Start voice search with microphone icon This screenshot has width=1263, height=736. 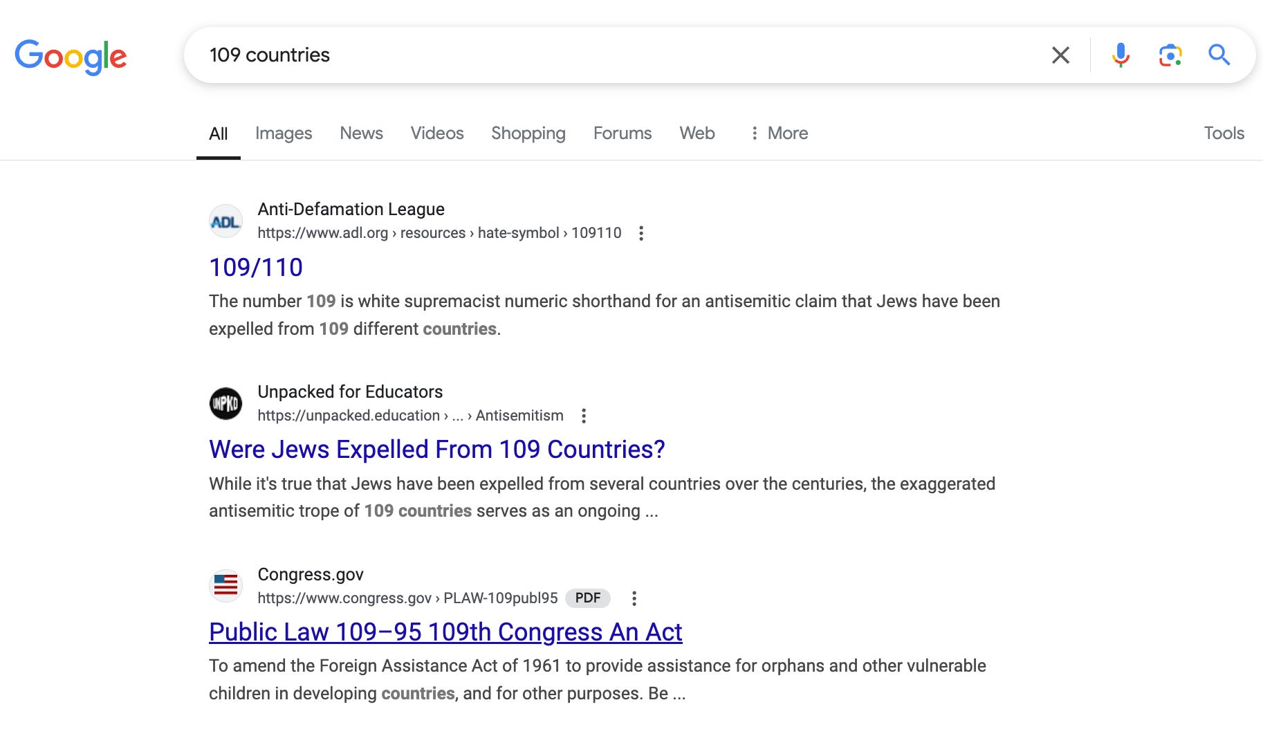1121,55
